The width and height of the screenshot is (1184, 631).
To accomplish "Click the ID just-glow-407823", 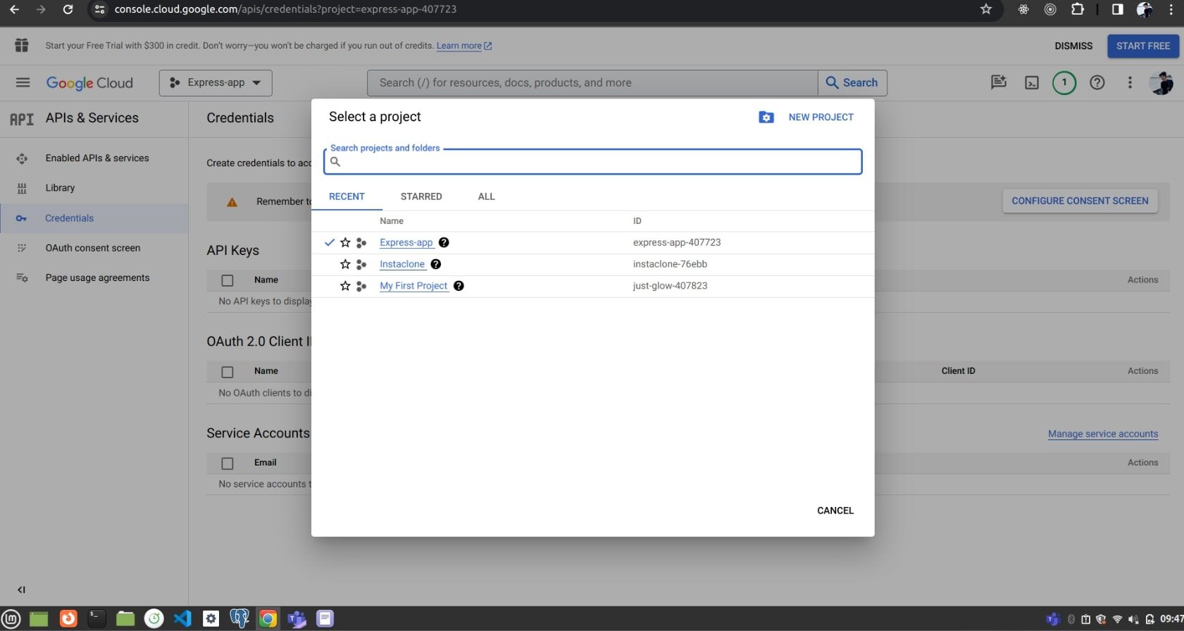I will (670, 286).
